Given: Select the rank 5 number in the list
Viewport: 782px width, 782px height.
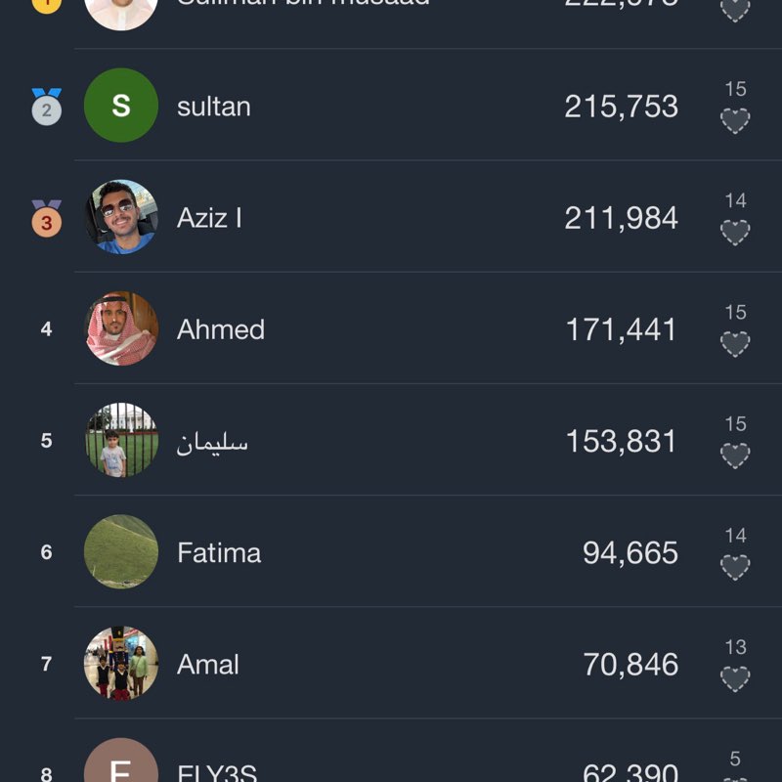Looking at the screenshot, I should (x=46, y=441).
